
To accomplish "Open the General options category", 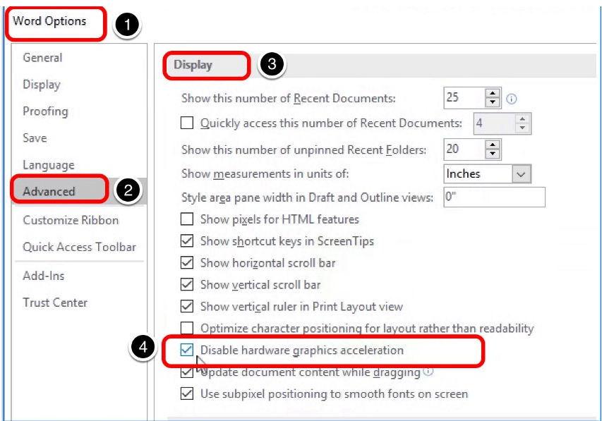I will 42,58.
